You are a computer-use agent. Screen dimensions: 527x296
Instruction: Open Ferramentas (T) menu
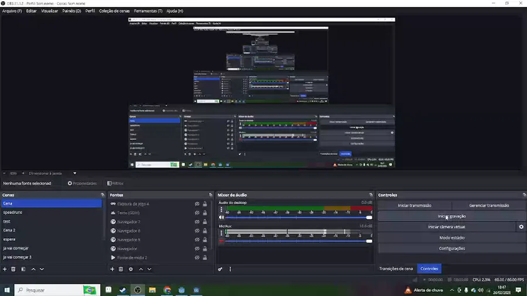point(148,11)
